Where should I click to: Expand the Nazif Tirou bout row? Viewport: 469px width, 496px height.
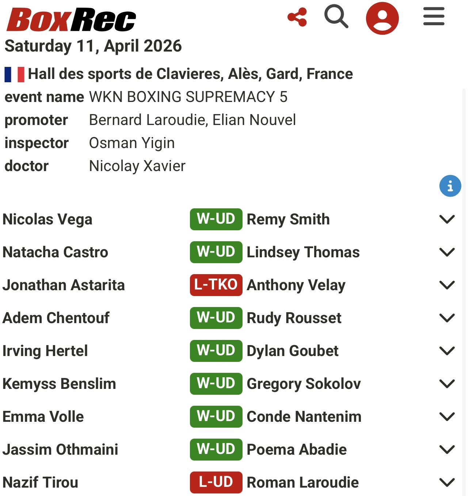(447, 482)
